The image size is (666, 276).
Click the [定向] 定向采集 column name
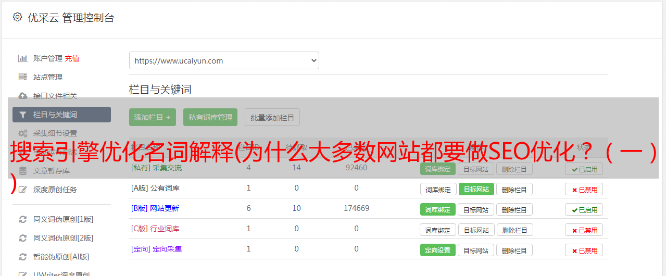tap(156, 249)
